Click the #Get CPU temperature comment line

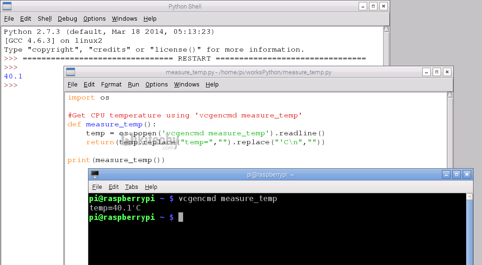[185, 116]
